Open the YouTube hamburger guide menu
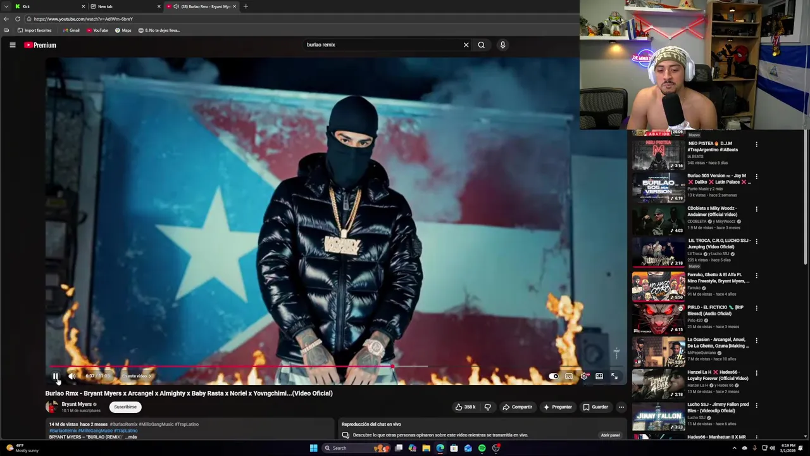The image size is (810, 456). [12, 45]
